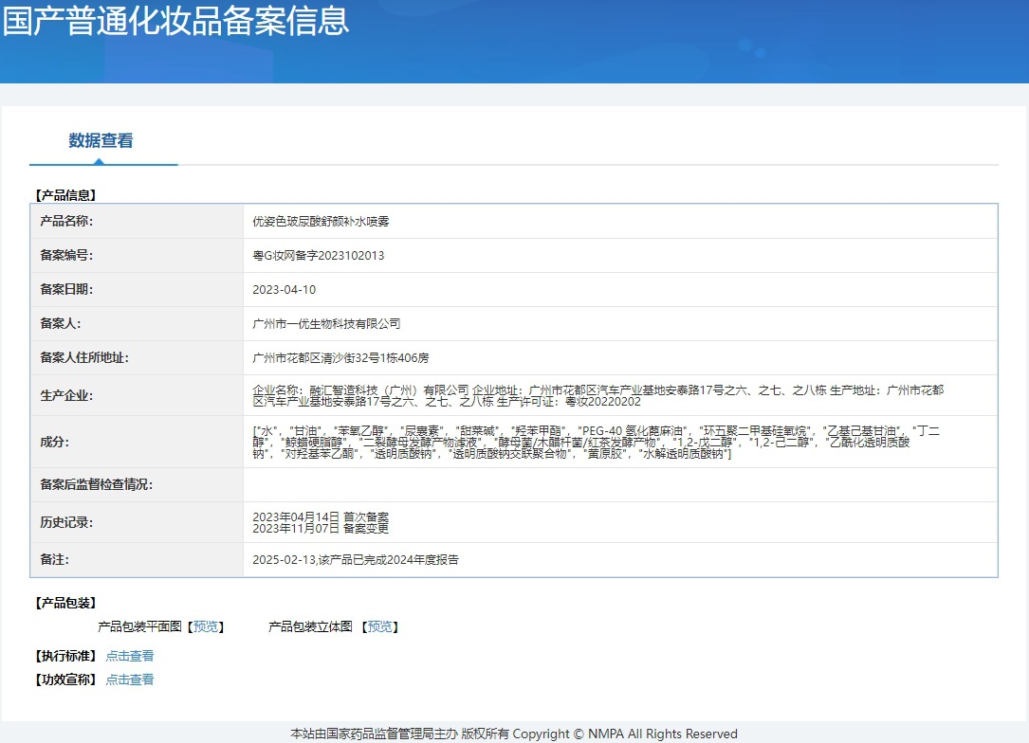1029x743 pixels.
Task: Select filing date 2023-04-10
Action: click(285, 290)
